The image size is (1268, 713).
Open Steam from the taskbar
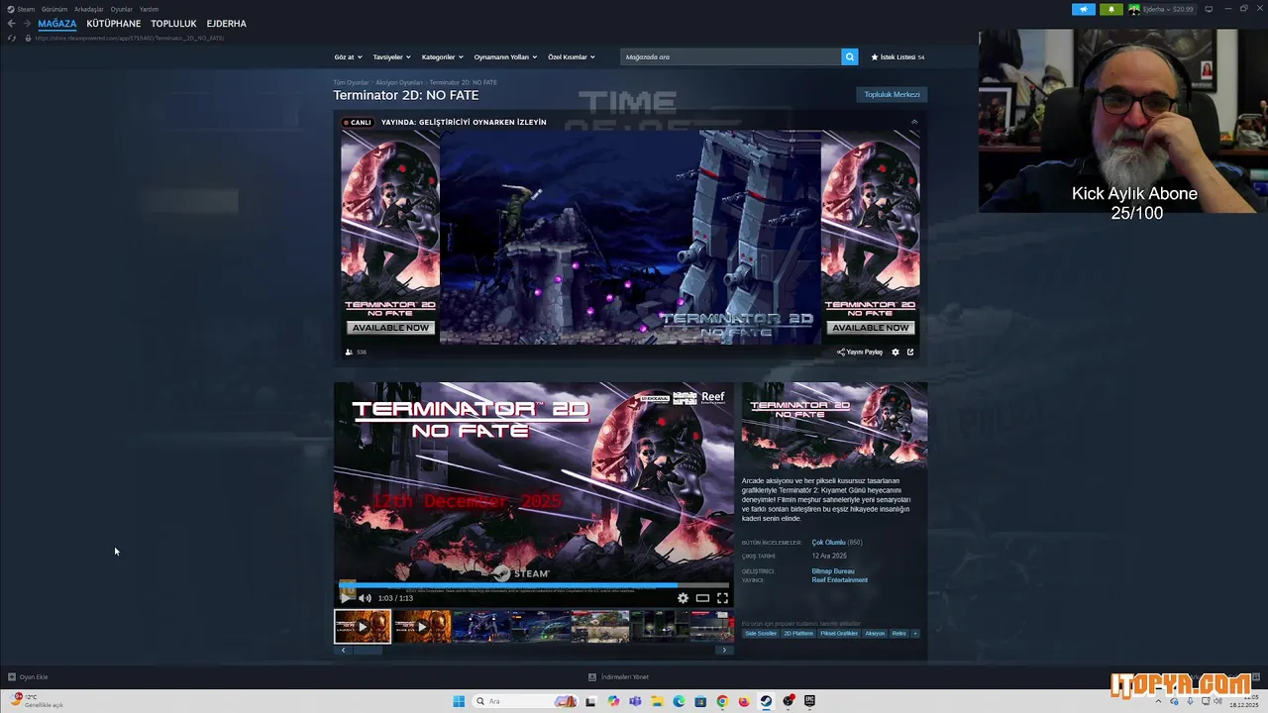[x=766, y=701]
